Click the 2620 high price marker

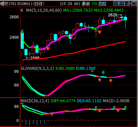click(x=113, y=15)
